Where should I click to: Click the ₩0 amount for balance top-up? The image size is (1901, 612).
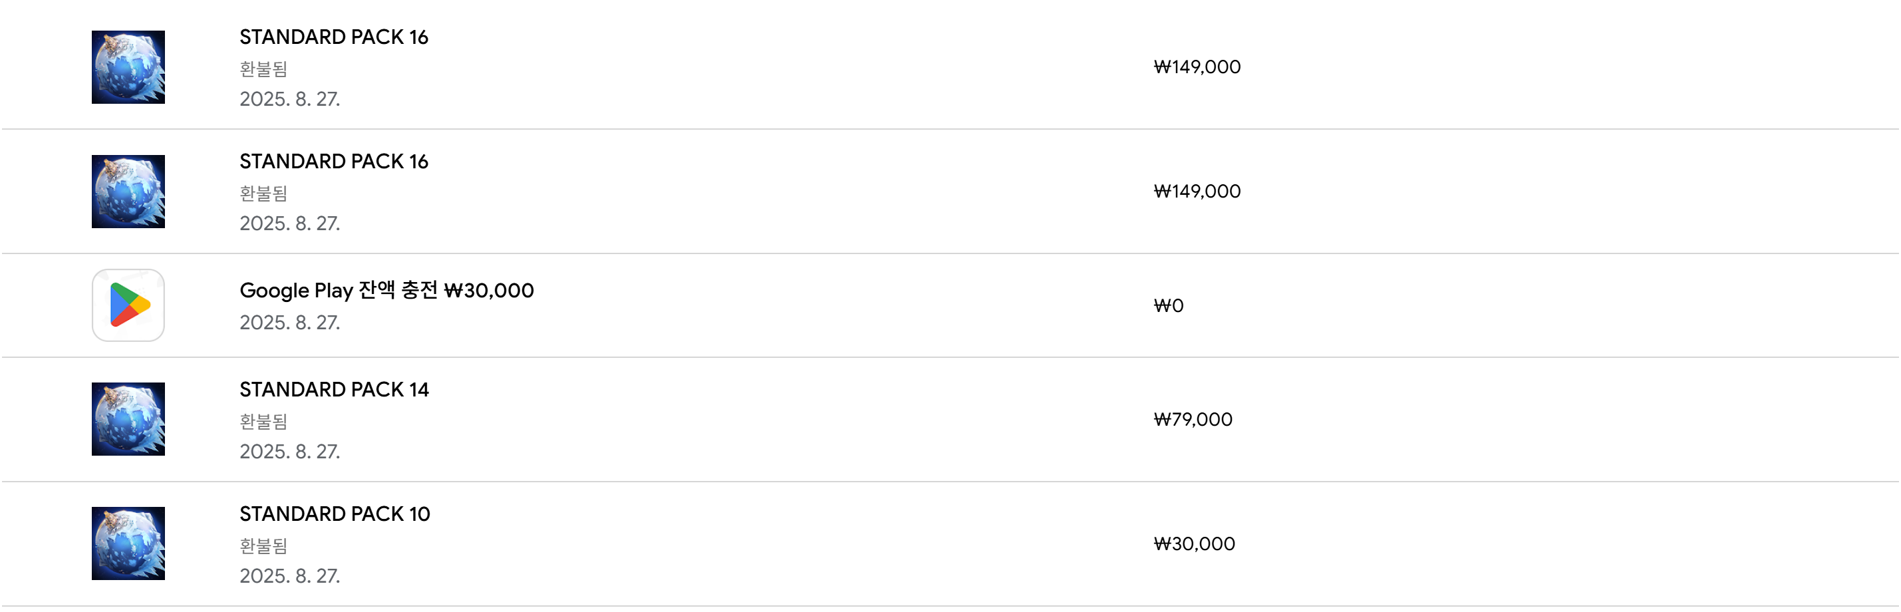pos(1169,305)
